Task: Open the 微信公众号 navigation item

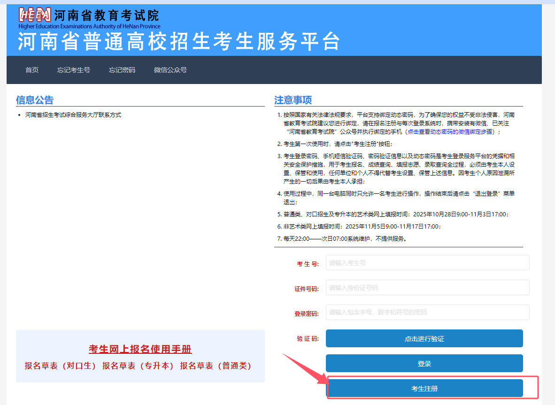Action: [x=170, y=70]
